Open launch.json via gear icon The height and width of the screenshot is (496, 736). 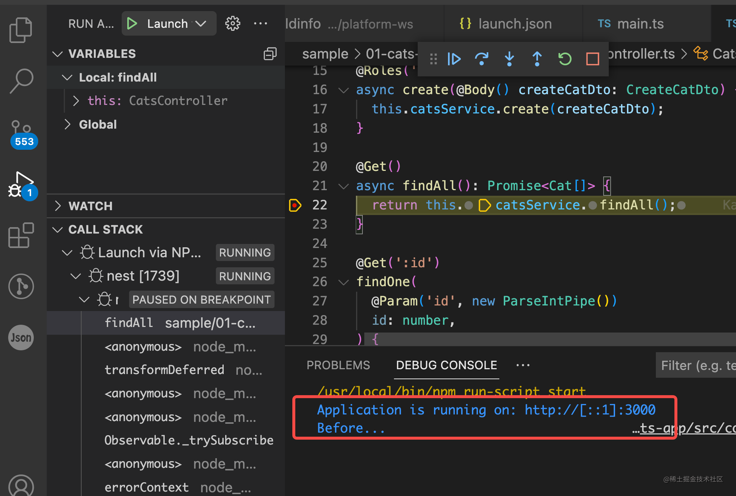(233, 24)
